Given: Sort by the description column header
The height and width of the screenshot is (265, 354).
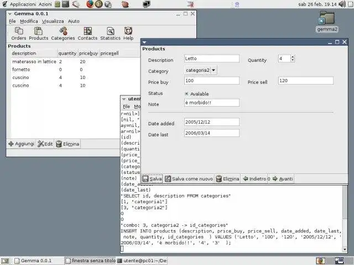Looking at the screenshot, I should 34,54.
